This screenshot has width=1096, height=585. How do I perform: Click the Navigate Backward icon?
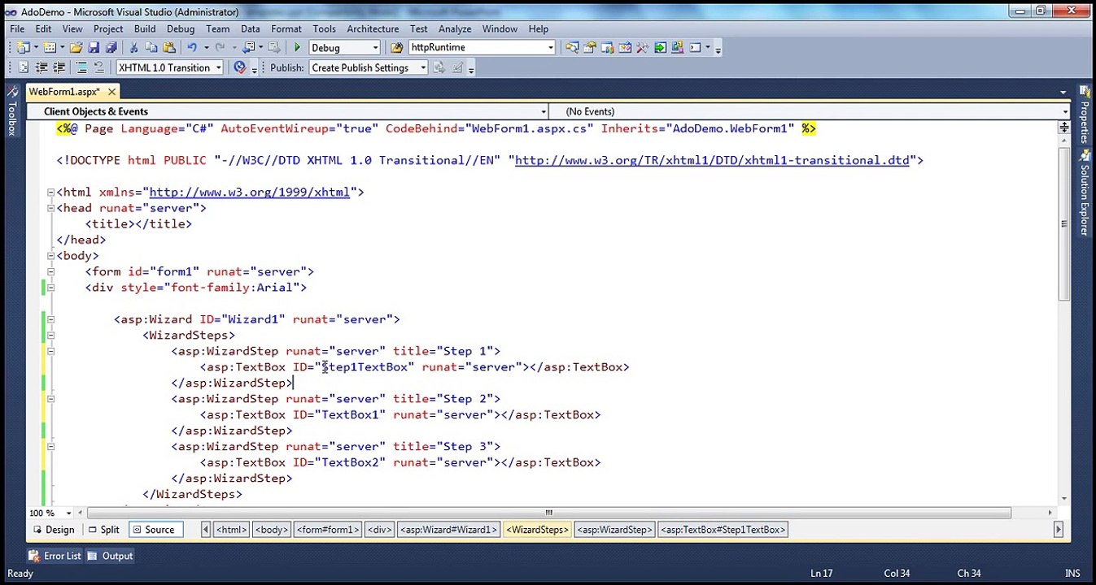(x=248, y=48)
